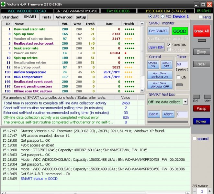This screenshot has height=194, width=214.
Task: Open the Tests tab
Action: pyautogui.click(x=46, y=17)
